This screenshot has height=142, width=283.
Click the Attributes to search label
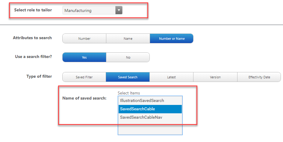32,38
